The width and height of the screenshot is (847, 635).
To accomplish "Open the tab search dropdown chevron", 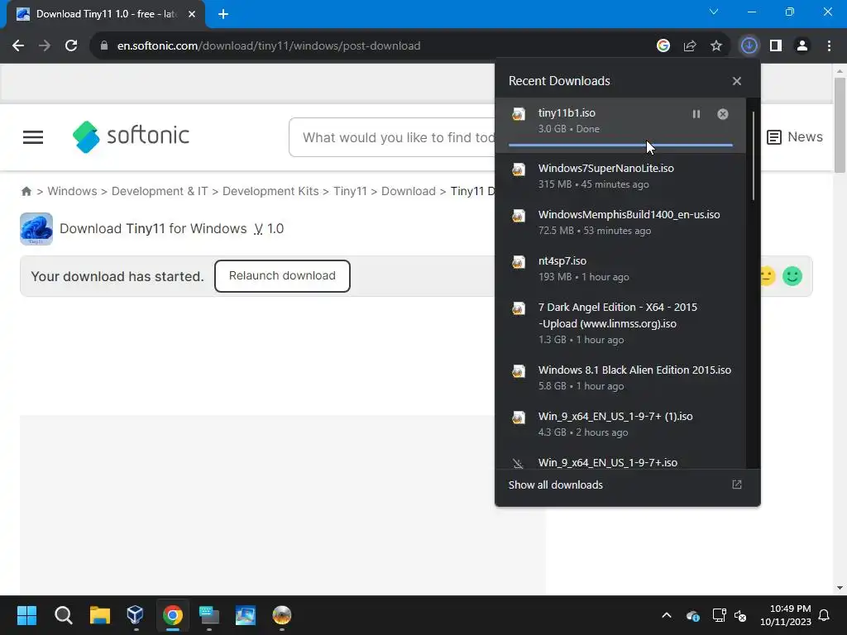I will click(x=714, y=12).
